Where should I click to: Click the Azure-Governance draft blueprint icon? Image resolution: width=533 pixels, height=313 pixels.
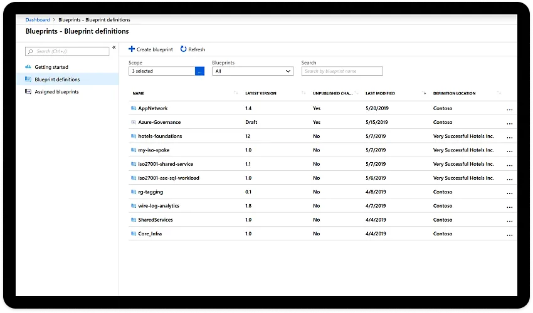tap(134, 123)
